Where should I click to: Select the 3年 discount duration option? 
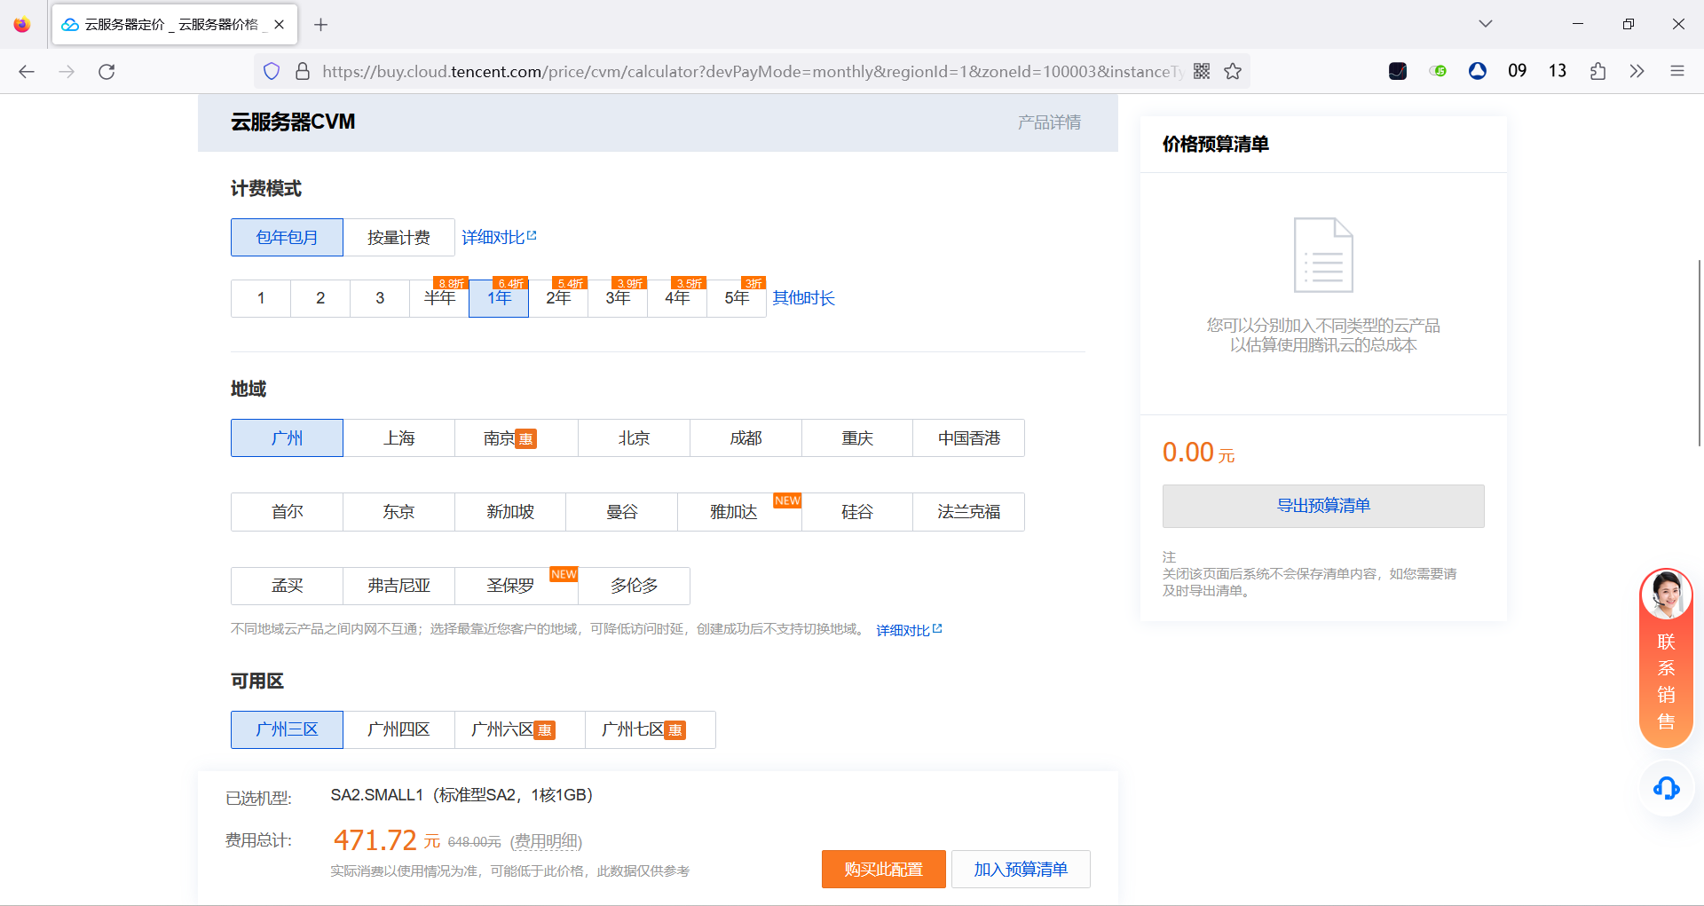pos(618,299)
